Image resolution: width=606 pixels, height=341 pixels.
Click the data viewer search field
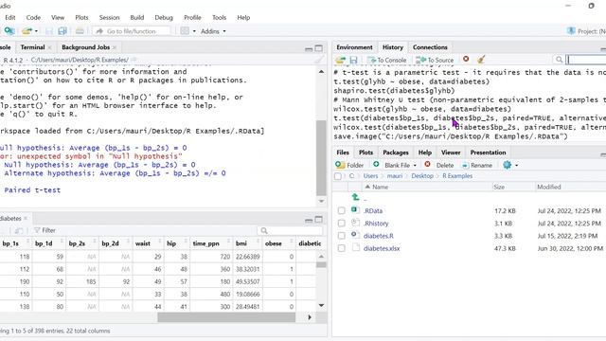(290, 231)
